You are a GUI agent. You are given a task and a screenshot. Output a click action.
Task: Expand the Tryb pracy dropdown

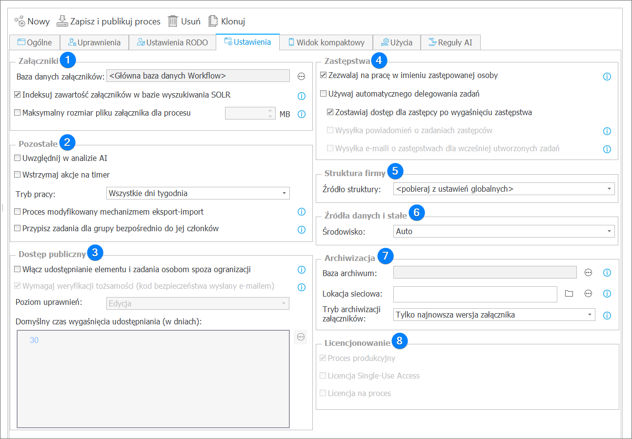coord(284,194)
